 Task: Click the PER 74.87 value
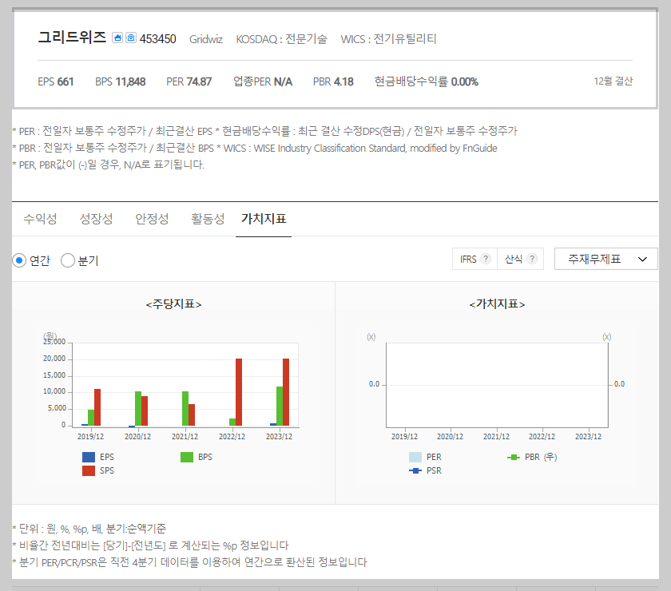(189, 81)
